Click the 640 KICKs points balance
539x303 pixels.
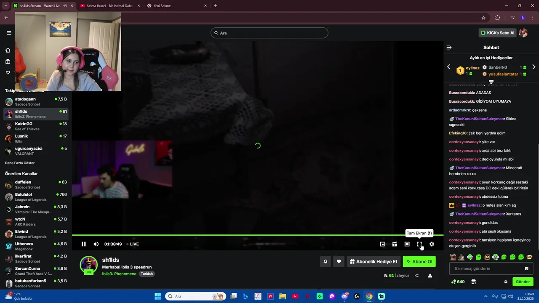pyautogui.click(x=458, y=282)
